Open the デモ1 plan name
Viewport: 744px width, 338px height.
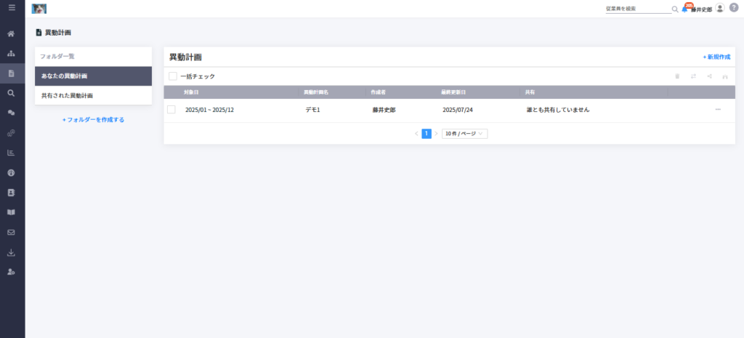pos(312,110)
